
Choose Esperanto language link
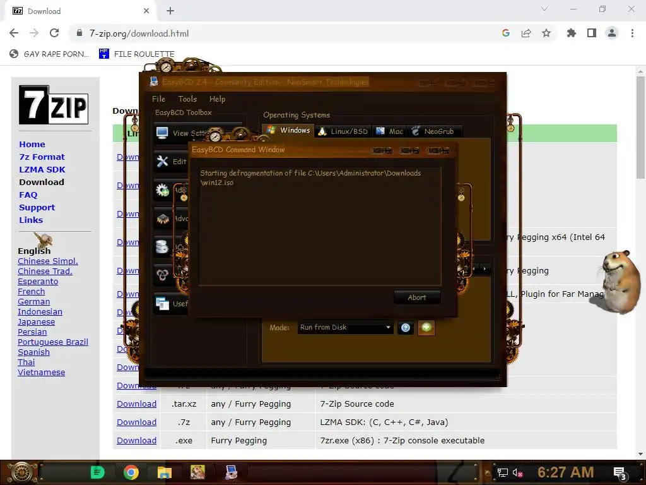tap(38, 281)
